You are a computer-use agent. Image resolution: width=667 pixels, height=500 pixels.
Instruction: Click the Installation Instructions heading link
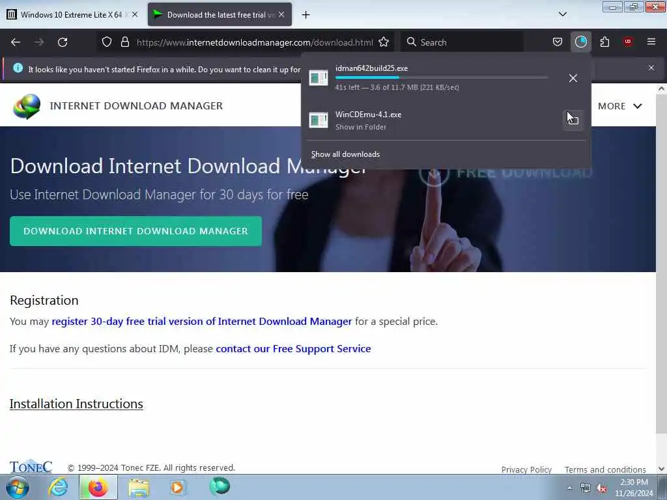point(76,404)
